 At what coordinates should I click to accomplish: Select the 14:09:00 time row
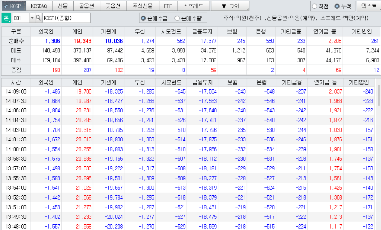click(x=16, y=91)
